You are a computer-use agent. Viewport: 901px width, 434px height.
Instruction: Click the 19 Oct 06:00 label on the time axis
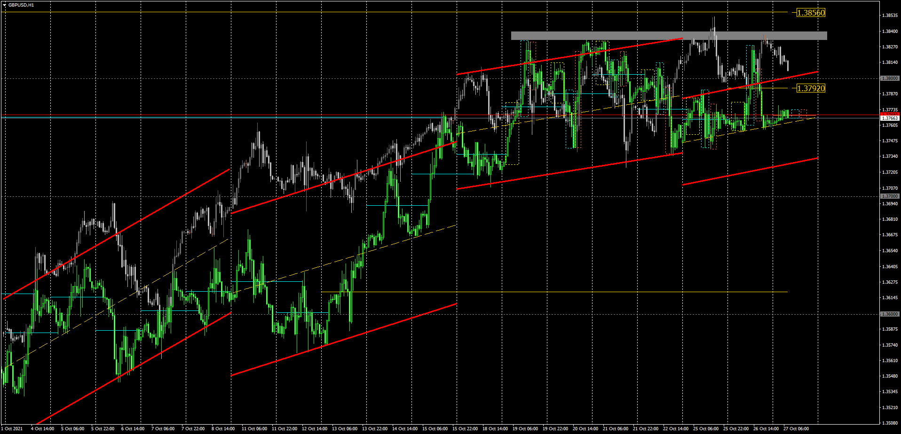click(525, 429)
